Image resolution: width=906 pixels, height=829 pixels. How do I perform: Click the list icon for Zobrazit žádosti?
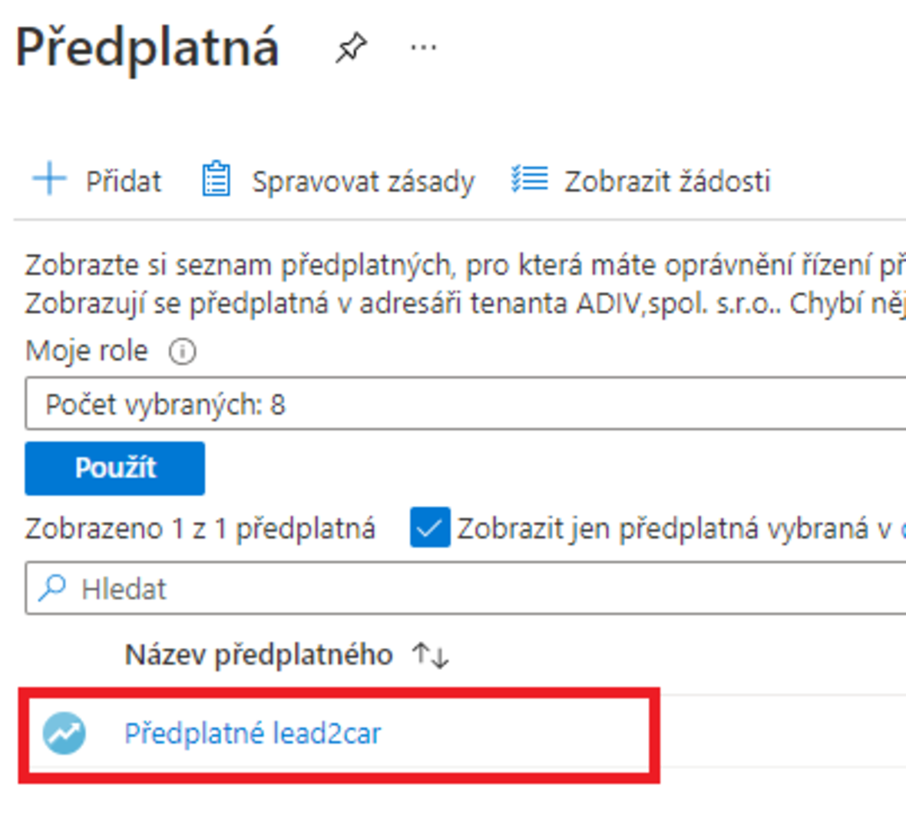pos(530,180)
